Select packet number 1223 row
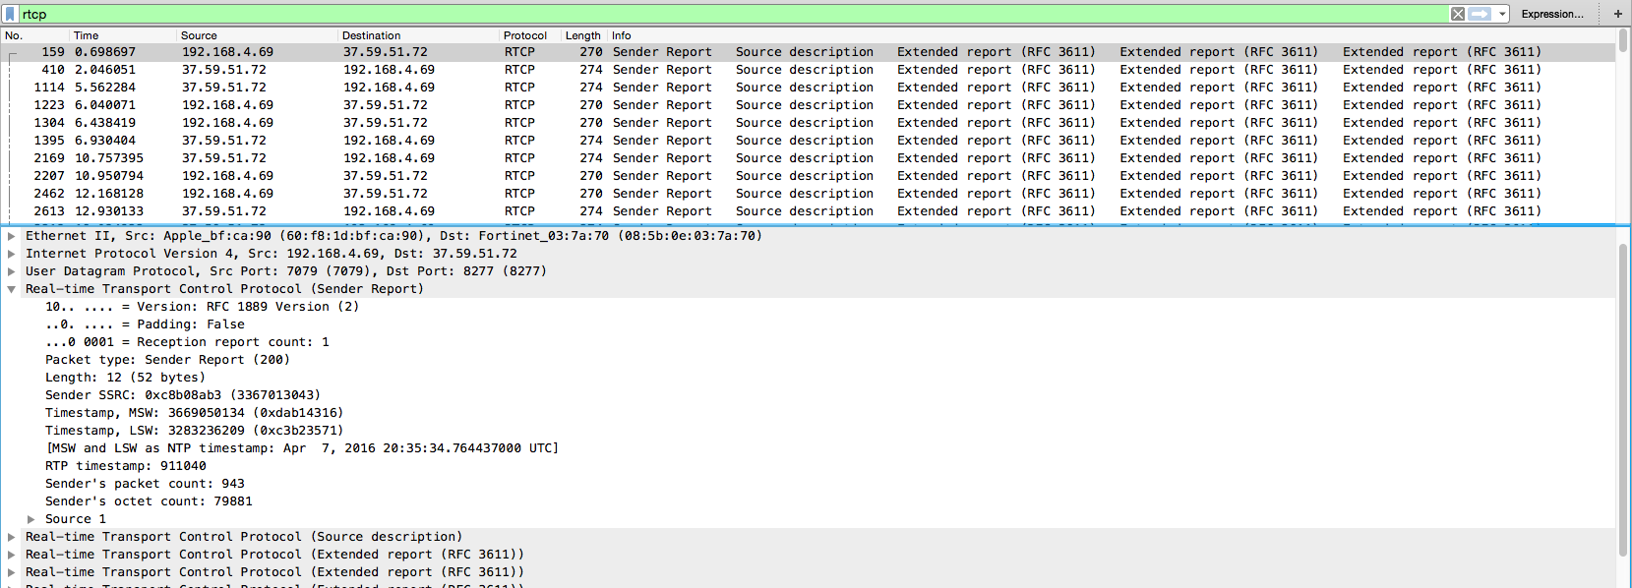 (x=808, y=105)
